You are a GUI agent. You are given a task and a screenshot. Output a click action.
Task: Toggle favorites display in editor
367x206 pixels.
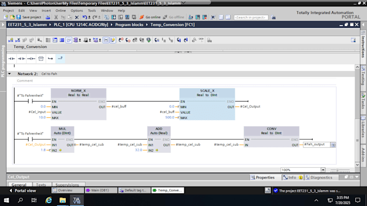pos(113,40)
